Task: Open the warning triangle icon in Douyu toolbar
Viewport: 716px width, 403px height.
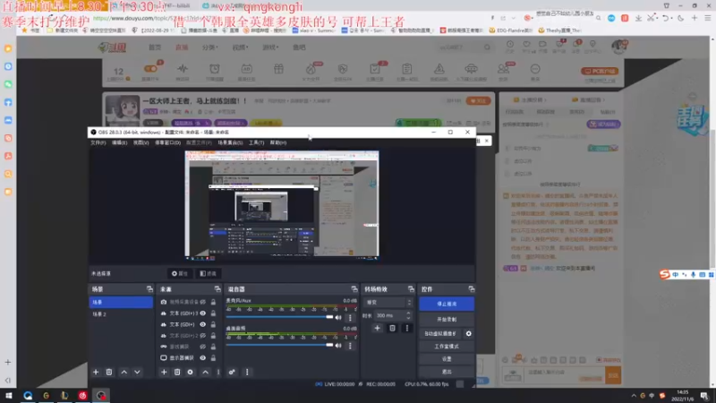Action: coord(439,69)
